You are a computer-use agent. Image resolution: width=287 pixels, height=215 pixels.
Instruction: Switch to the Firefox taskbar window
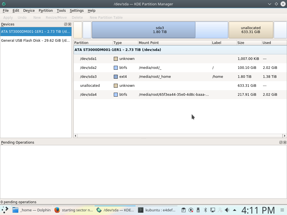tap(73, 210)
